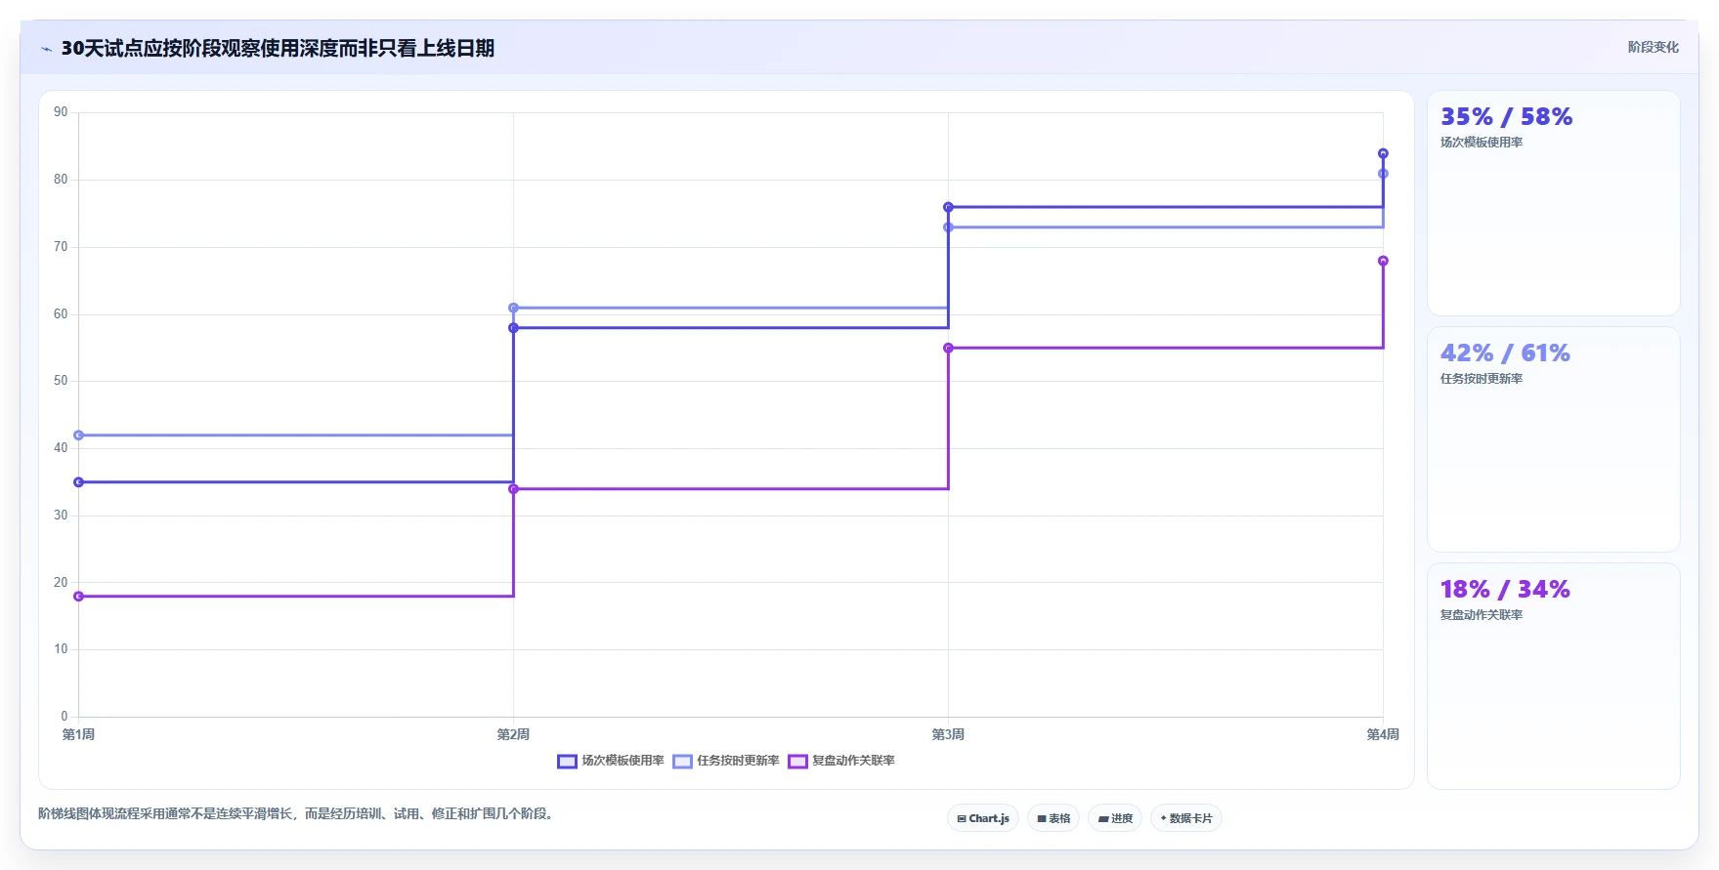Click the 任务按时更新率 caption under 42% / 61%
This screenshot has height=870, width=1719.
point(1482,379)
